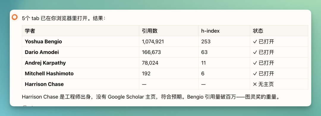The width and height of the screenshot is (321, 116).
Task: Select the 状态 column header
Action: pos(258,31)
